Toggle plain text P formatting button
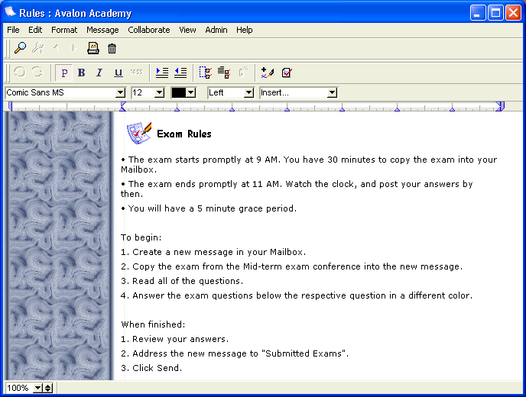This screenshot has width=526, height=397. pyautogui.click(x=64, y=73)
